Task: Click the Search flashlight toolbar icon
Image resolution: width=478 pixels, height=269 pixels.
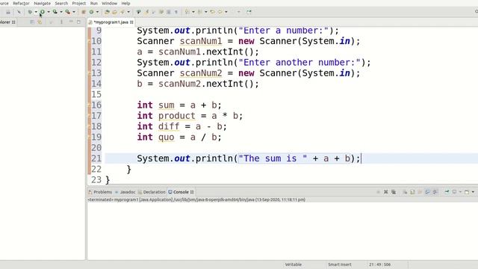Action: [x=122, y=12]
